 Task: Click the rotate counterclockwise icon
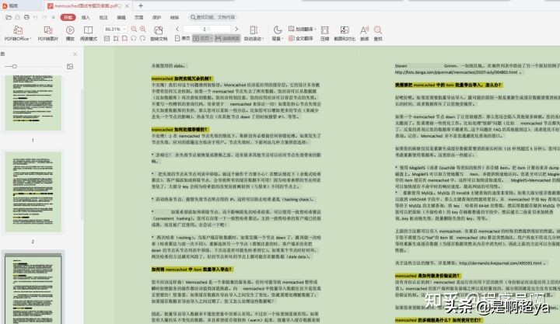coord(134,38)
